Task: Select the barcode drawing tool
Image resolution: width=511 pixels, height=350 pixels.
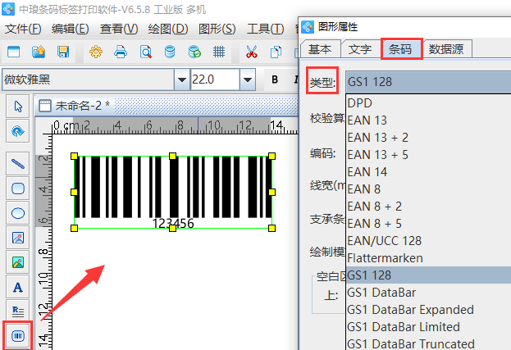Action: 17,336
